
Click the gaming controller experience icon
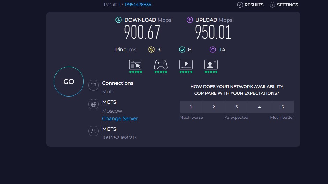pos(161,64)
